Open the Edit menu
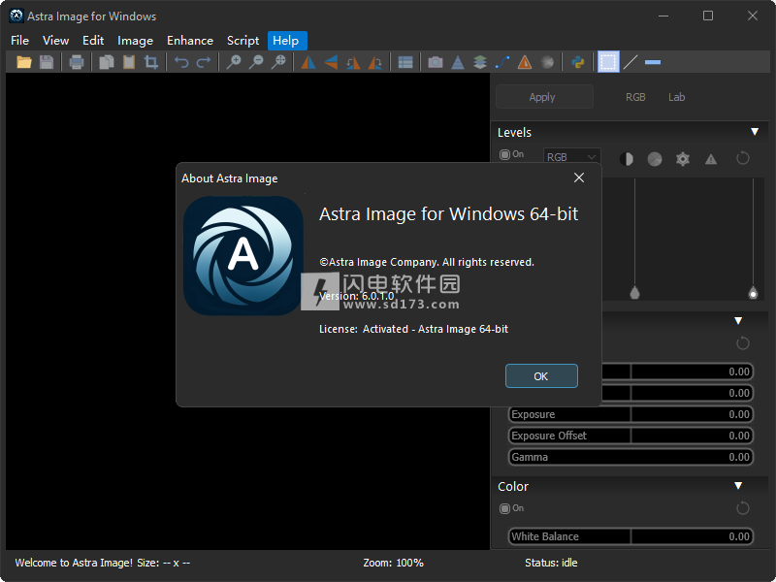Image resolution: width=776 pixels, height=582 pixels. coord(93,41)
